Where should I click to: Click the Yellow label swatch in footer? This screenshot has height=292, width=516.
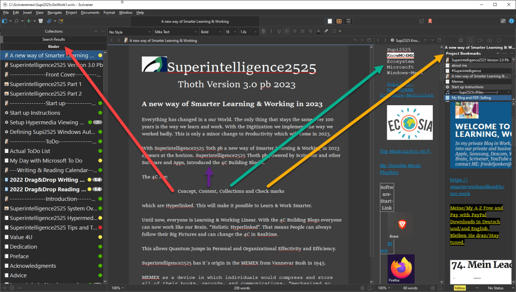tap(460, 288)
